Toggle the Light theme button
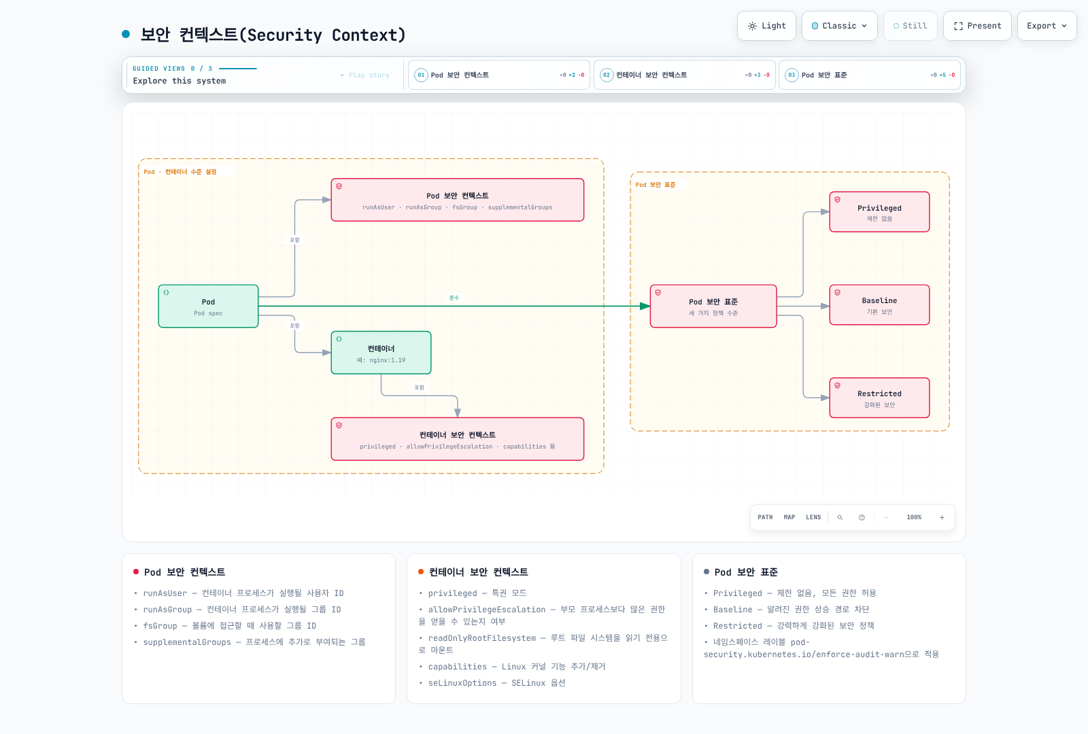1088x734 pixels. click(x=766, y=26)
